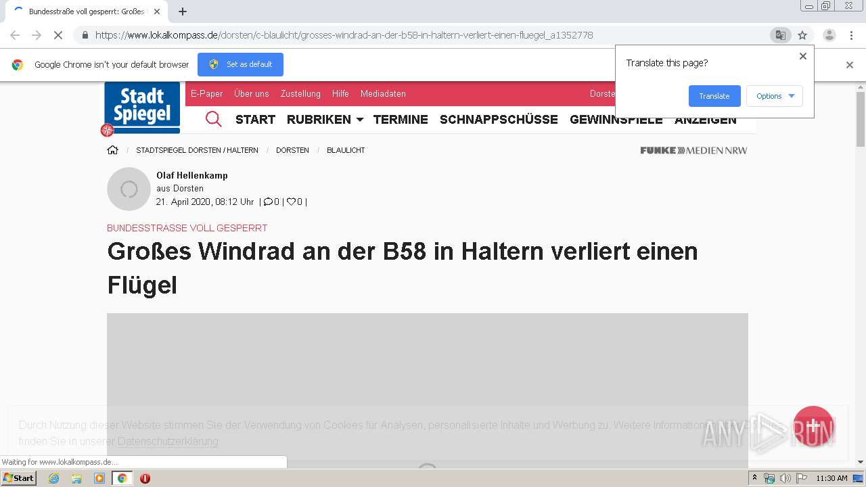The width and height of the screenshot is (866, 487).
Task: Open the TERMINE menu item
Action: [401, 119]
